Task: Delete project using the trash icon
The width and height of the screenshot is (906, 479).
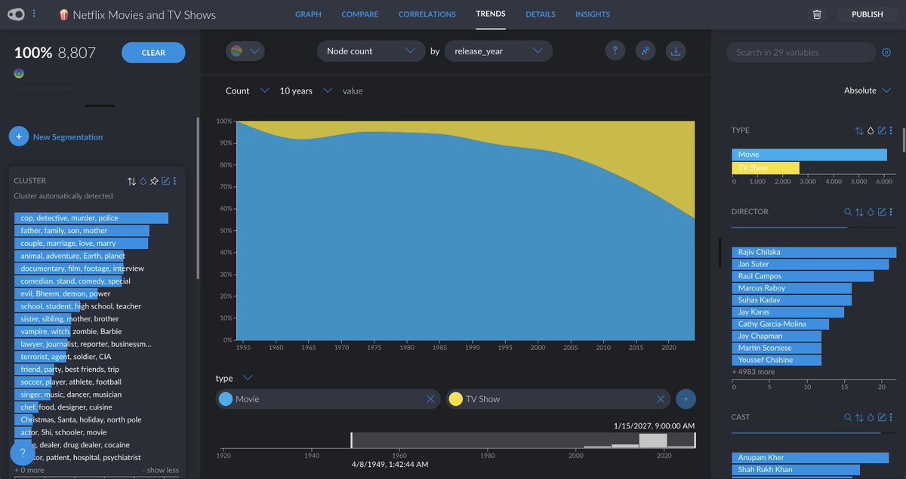Action: (x=816, y=14)
